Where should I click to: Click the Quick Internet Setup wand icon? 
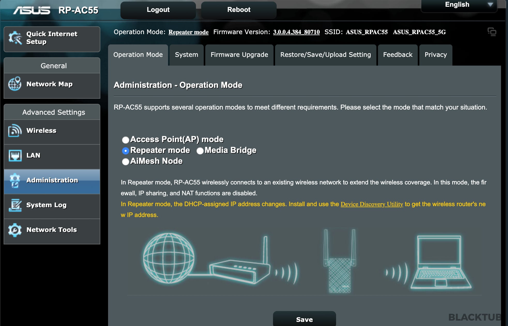[15, 38]
